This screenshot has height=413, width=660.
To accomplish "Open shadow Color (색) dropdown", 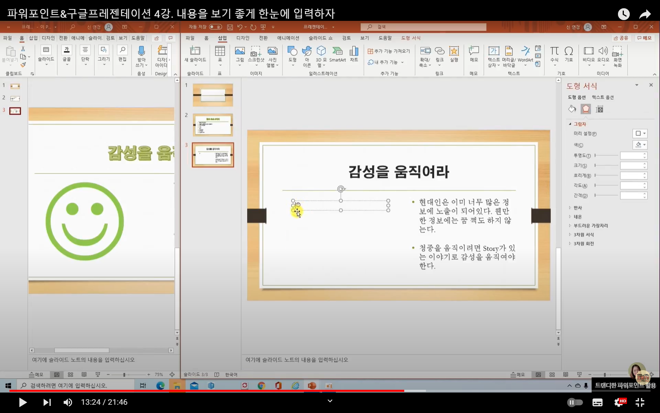I will pos(640,145).
